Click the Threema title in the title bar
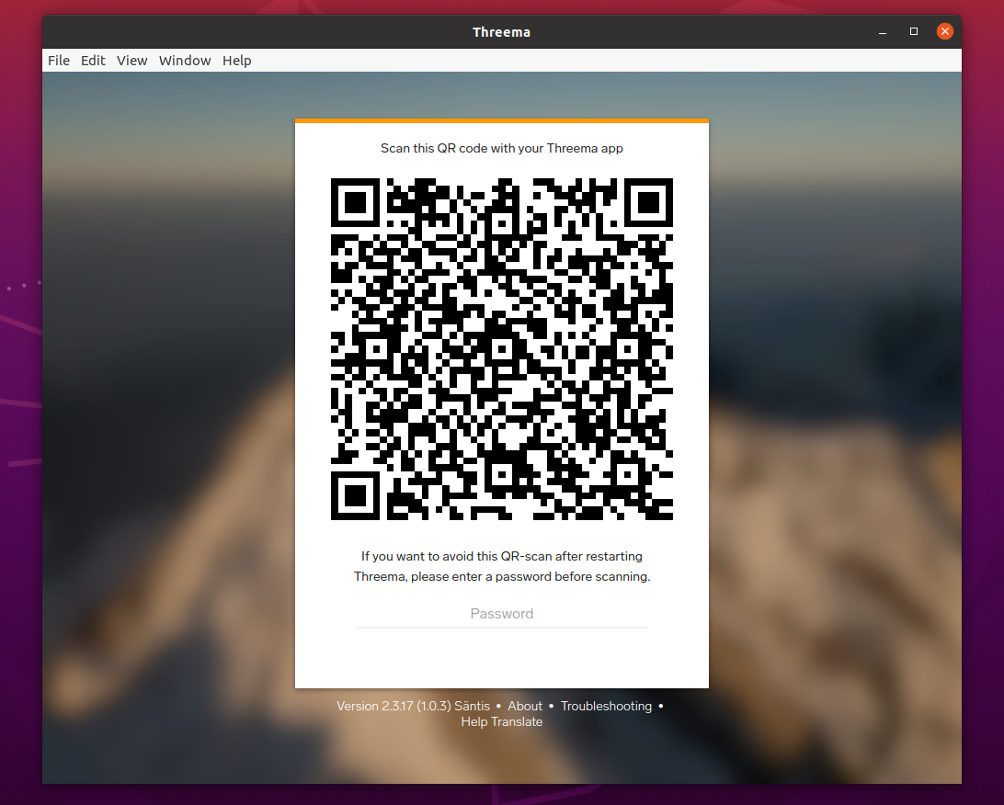The height and width of the screenshot is (805, 1004). point(502,31)
